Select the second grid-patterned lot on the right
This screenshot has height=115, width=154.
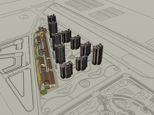pos(106,14)
